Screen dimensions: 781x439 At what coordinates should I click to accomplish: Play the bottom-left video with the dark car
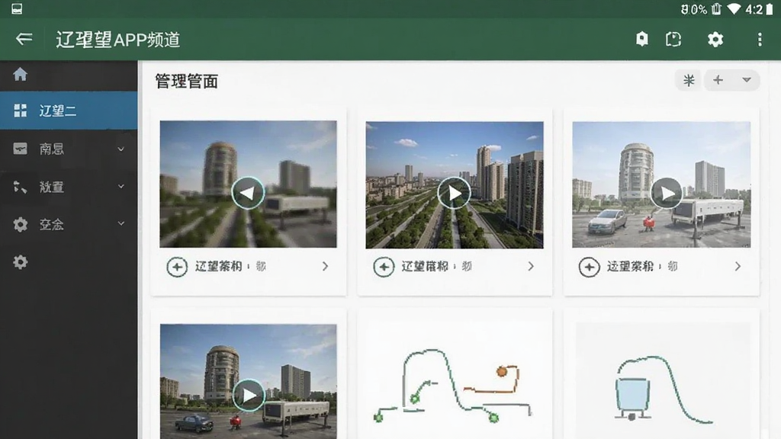248,396
